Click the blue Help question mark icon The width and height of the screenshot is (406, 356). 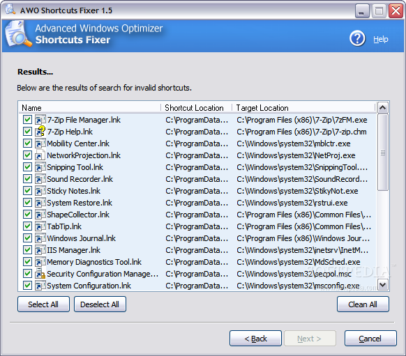pyautogui.click(x=357, y=39)
